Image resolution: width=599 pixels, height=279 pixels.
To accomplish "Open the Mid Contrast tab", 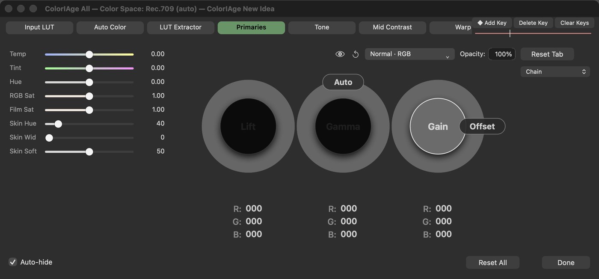I will pyautogui.click(x=392, y=27).
